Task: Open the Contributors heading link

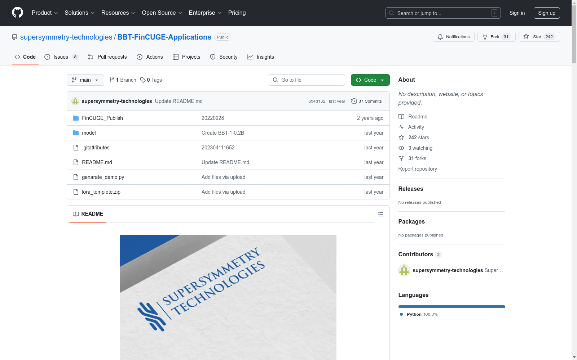Action: click(420, 254)
